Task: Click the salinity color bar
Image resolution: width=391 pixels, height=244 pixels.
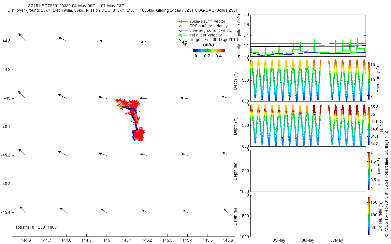Action: click(x=369, y=125)
